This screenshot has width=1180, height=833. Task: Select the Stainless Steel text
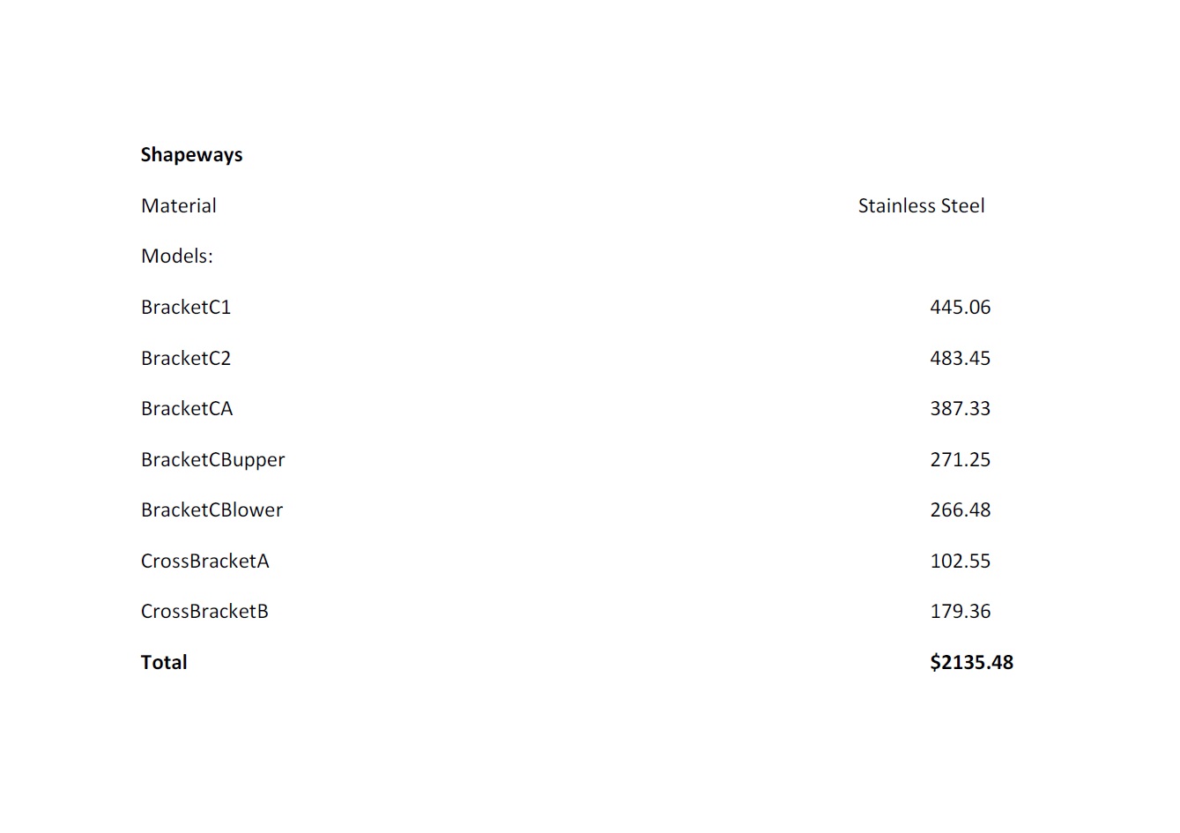coord(921,206)
